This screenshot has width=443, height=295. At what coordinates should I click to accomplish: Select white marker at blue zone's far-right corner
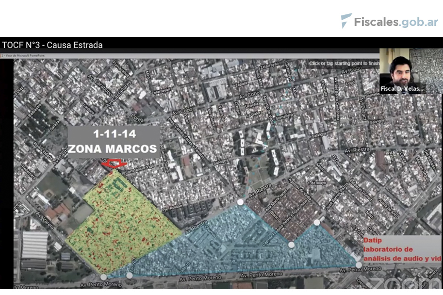click(359, 265)
